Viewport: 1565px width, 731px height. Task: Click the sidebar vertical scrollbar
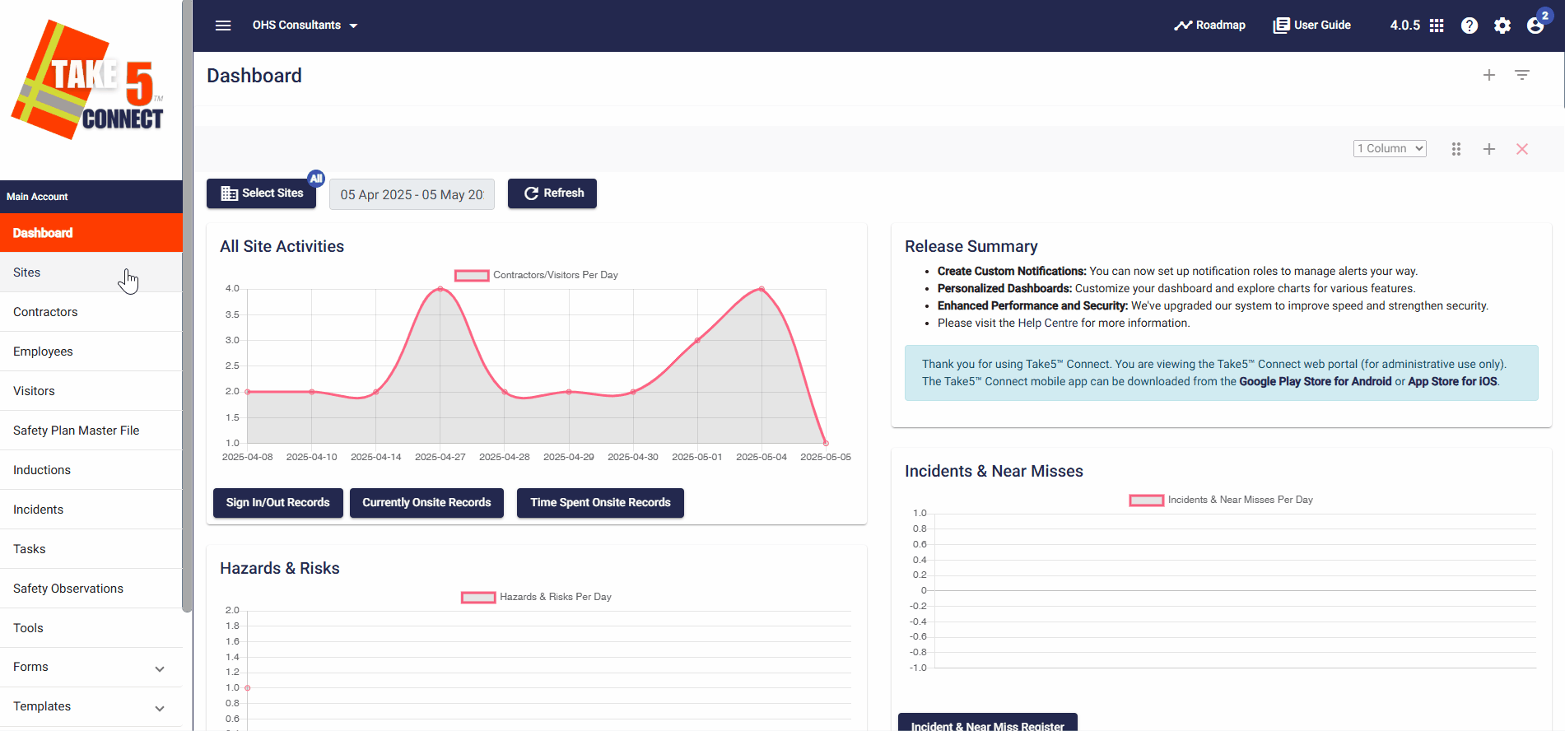click(x=187, y=306)
